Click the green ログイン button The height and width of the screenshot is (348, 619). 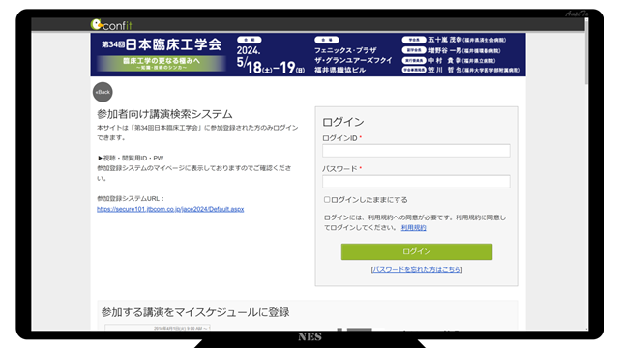coord(417,251)
